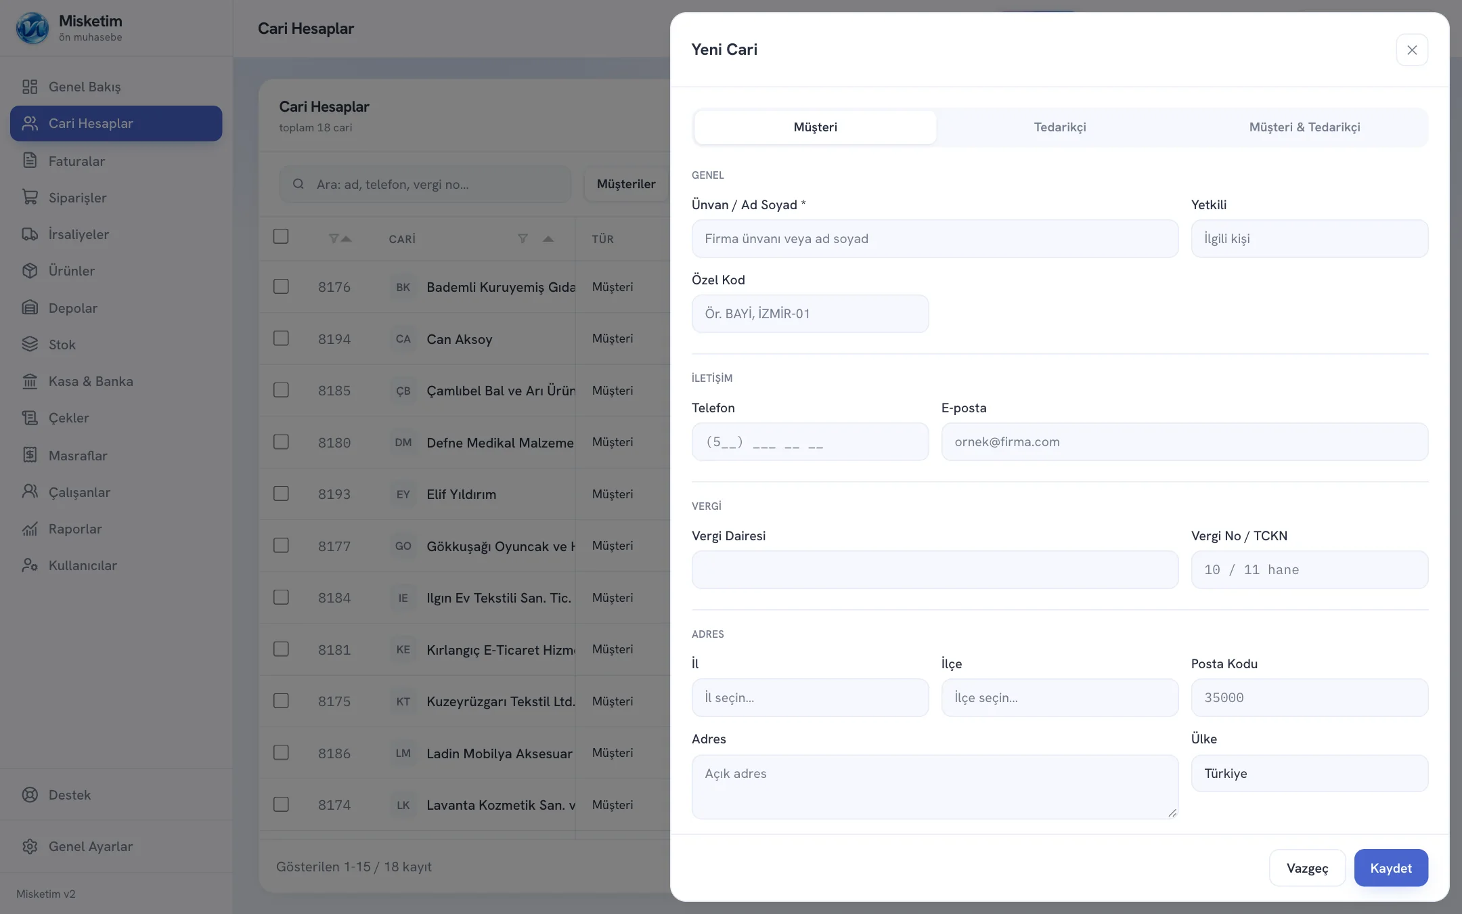1462x914 pixels.
Task: Open Genel Ayarlar gear icon
Action: coord(30,846)
